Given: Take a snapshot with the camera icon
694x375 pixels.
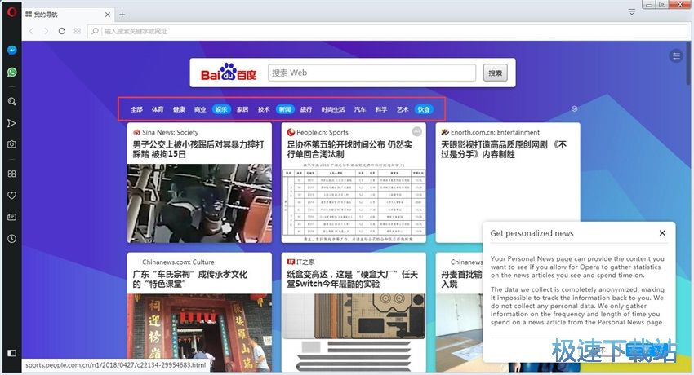Looking at the screenshot, I should 12,144.
